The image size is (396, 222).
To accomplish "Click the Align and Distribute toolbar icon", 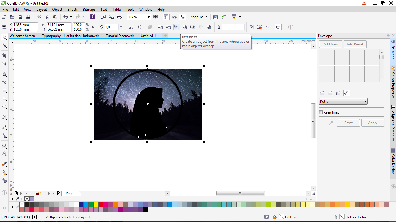I will pyautogui.click(x=278, y=27).
